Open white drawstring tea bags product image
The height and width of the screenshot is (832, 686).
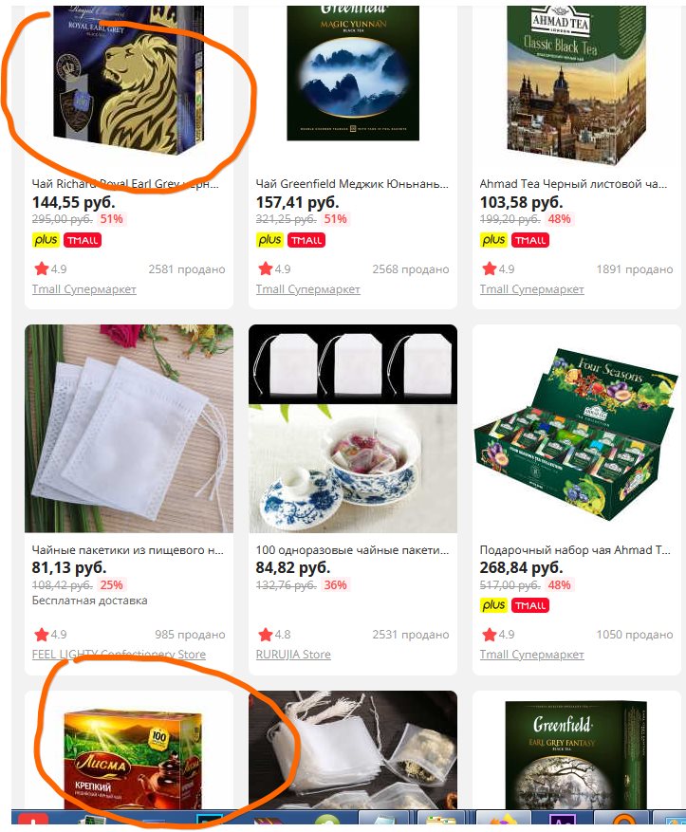[x=129, y=429]
